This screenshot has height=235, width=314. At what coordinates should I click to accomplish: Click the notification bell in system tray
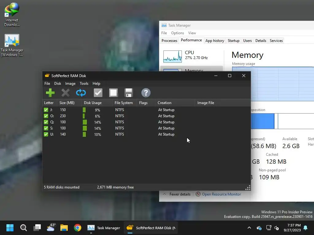[x=305, y=228]
